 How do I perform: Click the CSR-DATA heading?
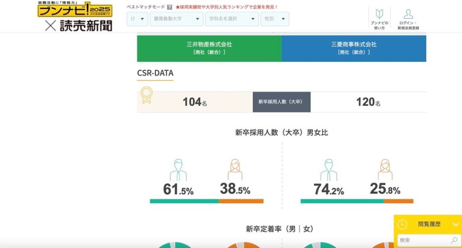tap(155, 73)
